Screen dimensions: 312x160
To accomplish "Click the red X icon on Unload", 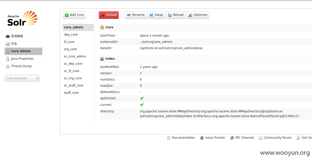I will [103, 15].
